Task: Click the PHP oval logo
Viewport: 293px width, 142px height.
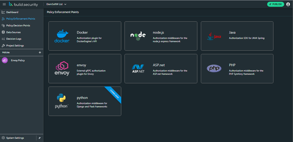Action: click(x=214, y=68)
